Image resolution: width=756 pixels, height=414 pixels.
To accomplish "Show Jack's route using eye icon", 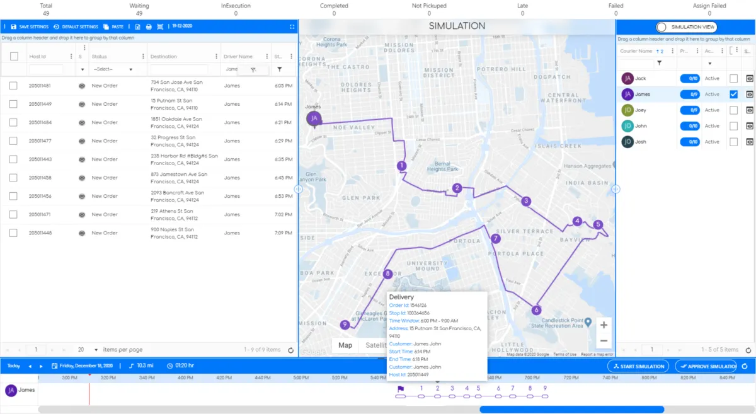I will [x=750, y=78].
